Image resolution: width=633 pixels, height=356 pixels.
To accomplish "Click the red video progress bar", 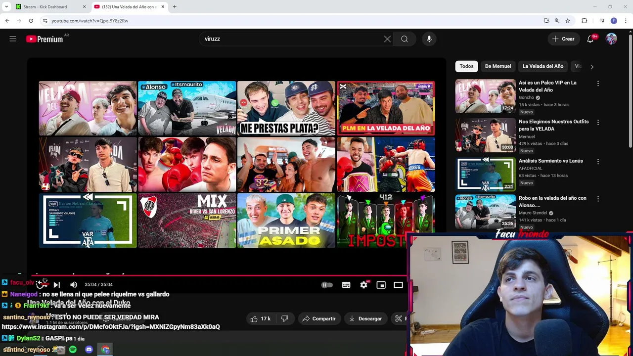I will pyautogui.click(x=220, y=275).
